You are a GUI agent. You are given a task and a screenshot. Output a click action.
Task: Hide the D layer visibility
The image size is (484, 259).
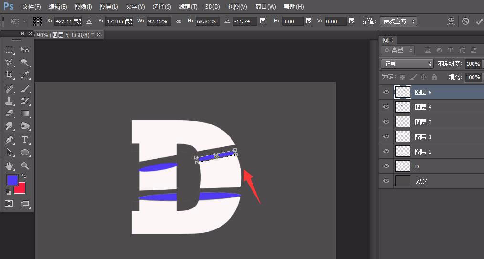pyautogui.click(x=386, y=166)
